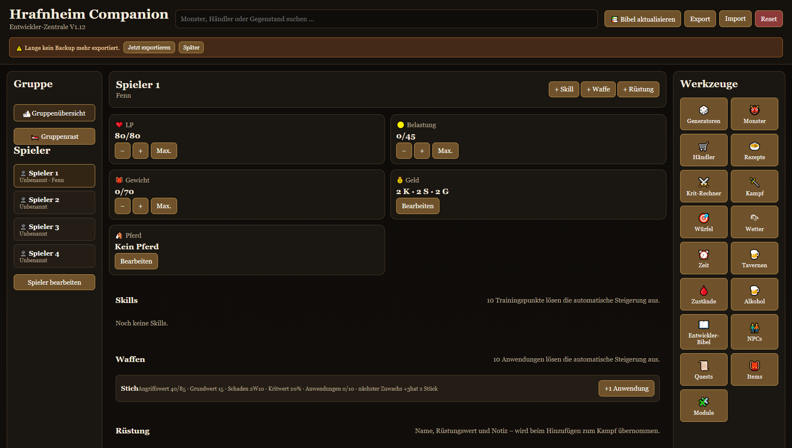Open the Würfel target tool
Screen dimensions: 792x448
[703, 222]
